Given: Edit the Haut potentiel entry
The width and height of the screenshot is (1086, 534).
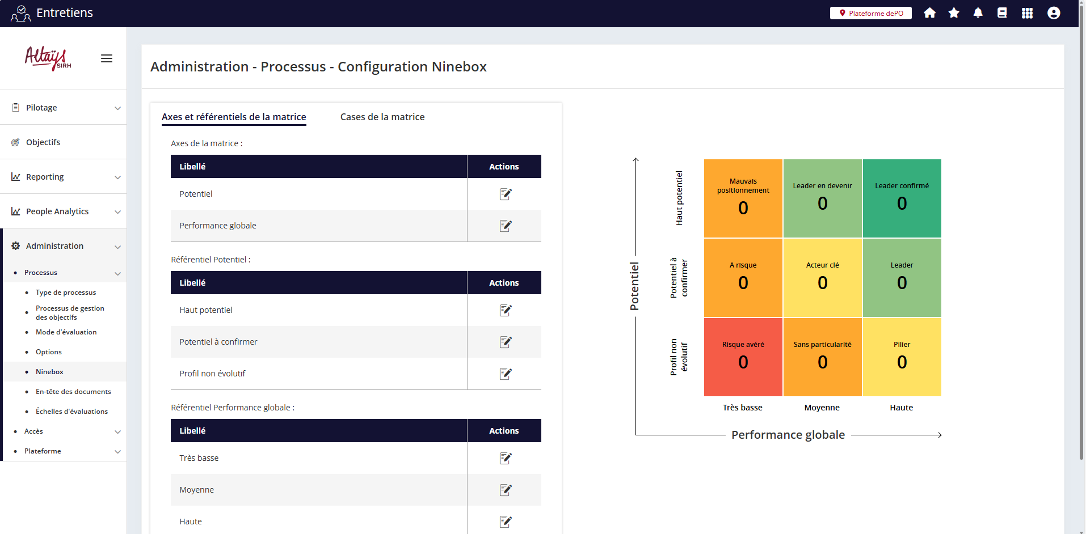Looking at the screenshot, I should click(x=505, y=311).
